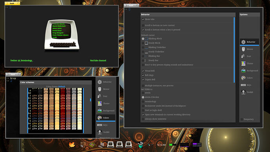Click the name Doug Newgard on the retro screen
This screenshot has width=270, height=152.
click(x=58, y=33)
